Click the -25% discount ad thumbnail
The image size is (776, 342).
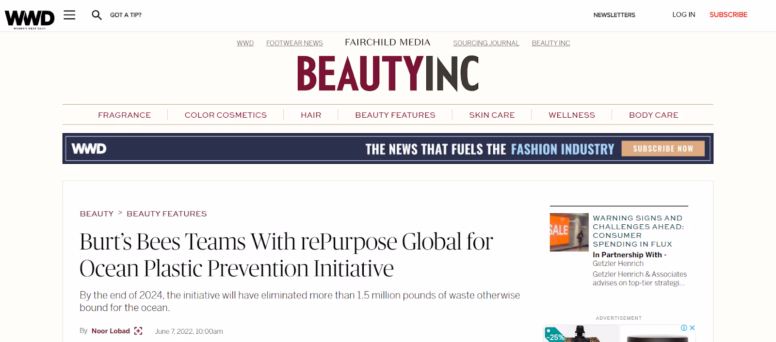coord(581,333)
